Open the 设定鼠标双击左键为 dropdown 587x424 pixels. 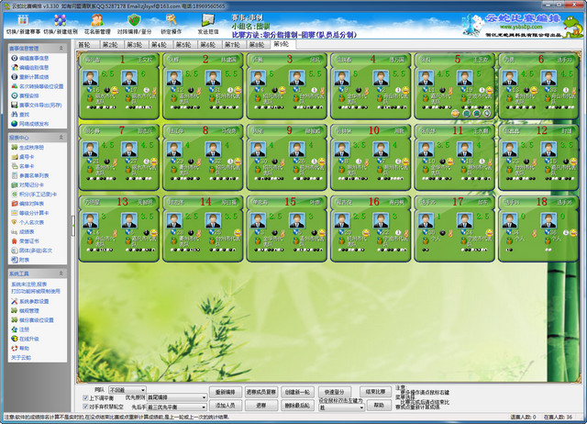pos(341,407)
